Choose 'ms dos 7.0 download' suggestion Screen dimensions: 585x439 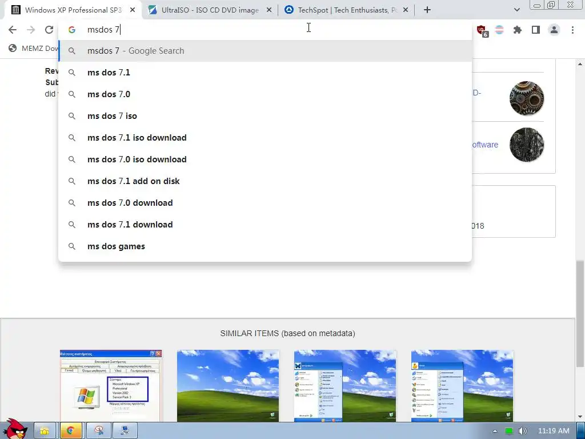265,203
